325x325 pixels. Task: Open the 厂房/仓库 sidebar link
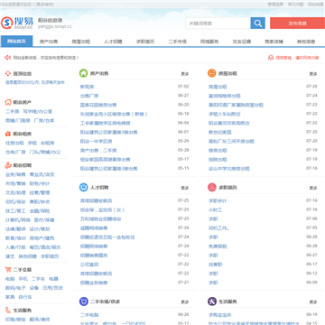(x=44, y=120)
